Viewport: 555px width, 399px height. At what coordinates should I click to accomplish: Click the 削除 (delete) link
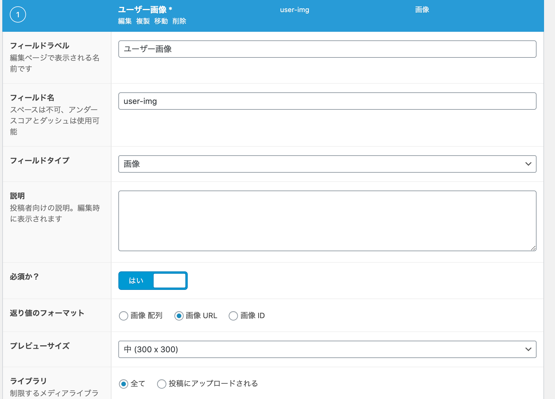pos(179,21)
